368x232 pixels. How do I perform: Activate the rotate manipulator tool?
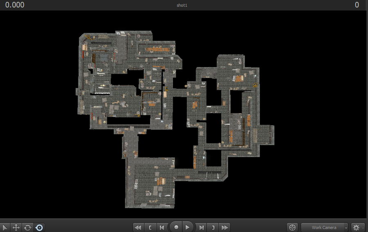[27, 227]
